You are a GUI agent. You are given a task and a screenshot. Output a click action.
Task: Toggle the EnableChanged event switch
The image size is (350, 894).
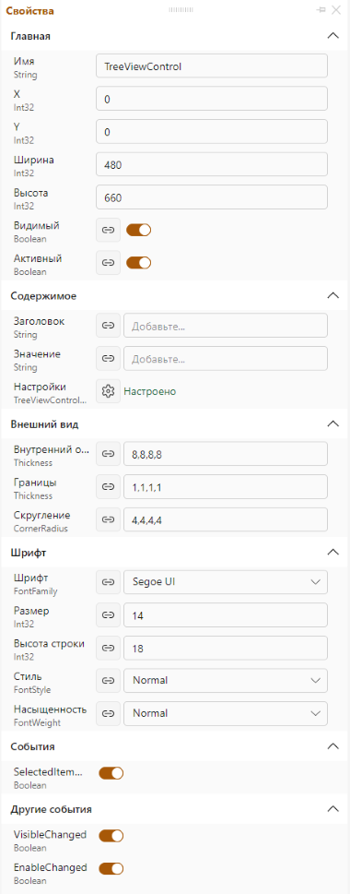[x=111, y=869]
